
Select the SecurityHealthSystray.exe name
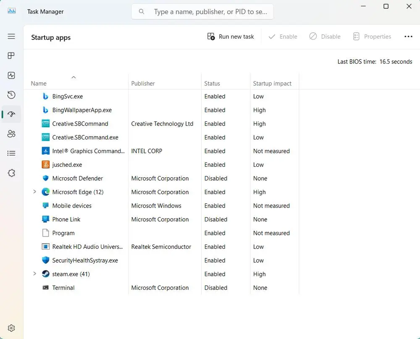(85, 260)
